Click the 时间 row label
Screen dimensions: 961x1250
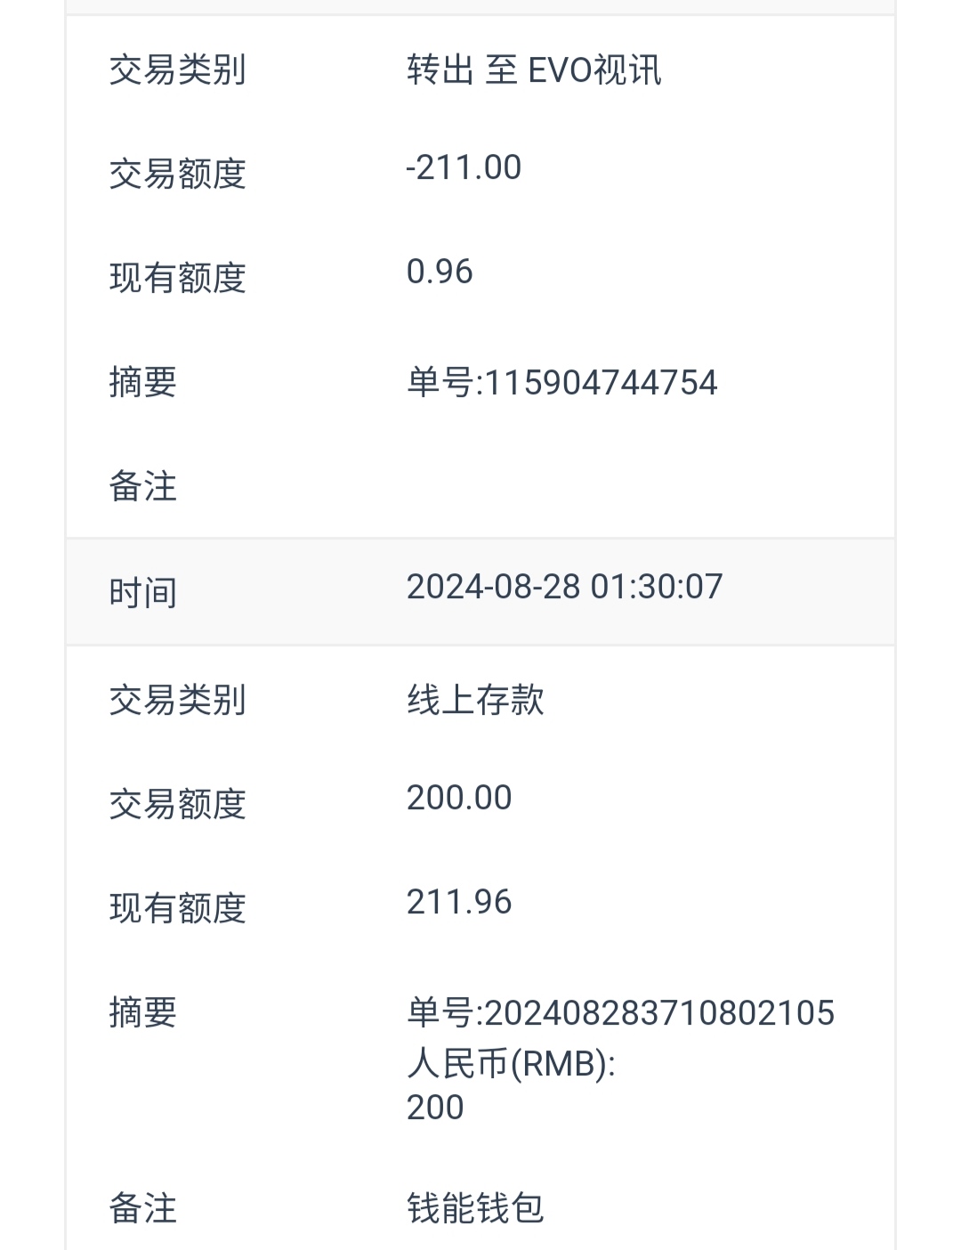pyautogui.click(x=142, y=593)
